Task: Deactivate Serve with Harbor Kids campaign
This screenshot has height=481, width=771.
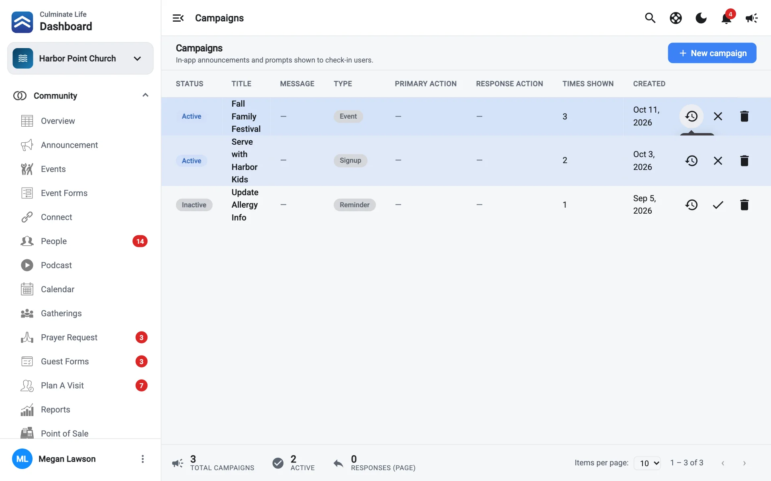Action: [x=718, y=161]
